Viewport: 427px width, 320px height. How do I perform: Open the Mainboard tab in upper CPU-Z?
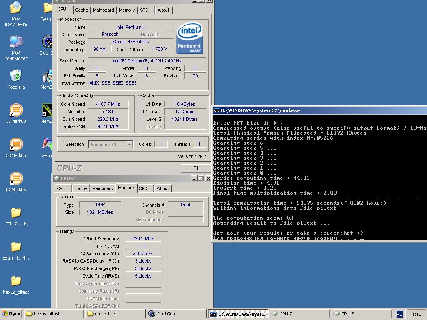pos(103,10)
